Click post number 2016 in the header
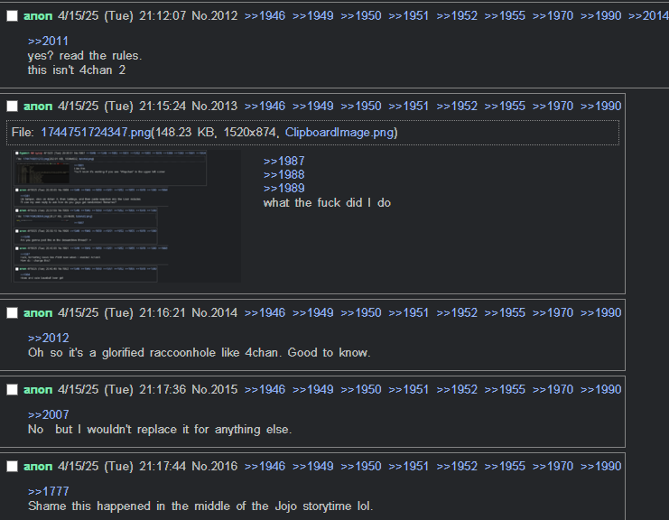Viewport: 669px width, 520px height. point(222,466)
